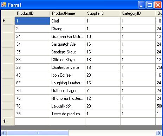Select the ProductID cell with value 1
Screen dimensions: 163x136
pyautogui.click(x=32, y=21)
